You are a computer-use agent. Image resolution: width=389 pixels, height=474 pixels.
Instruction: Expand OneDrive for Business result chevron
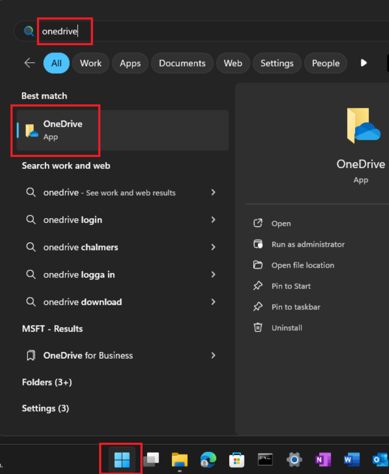coord(213,355)
